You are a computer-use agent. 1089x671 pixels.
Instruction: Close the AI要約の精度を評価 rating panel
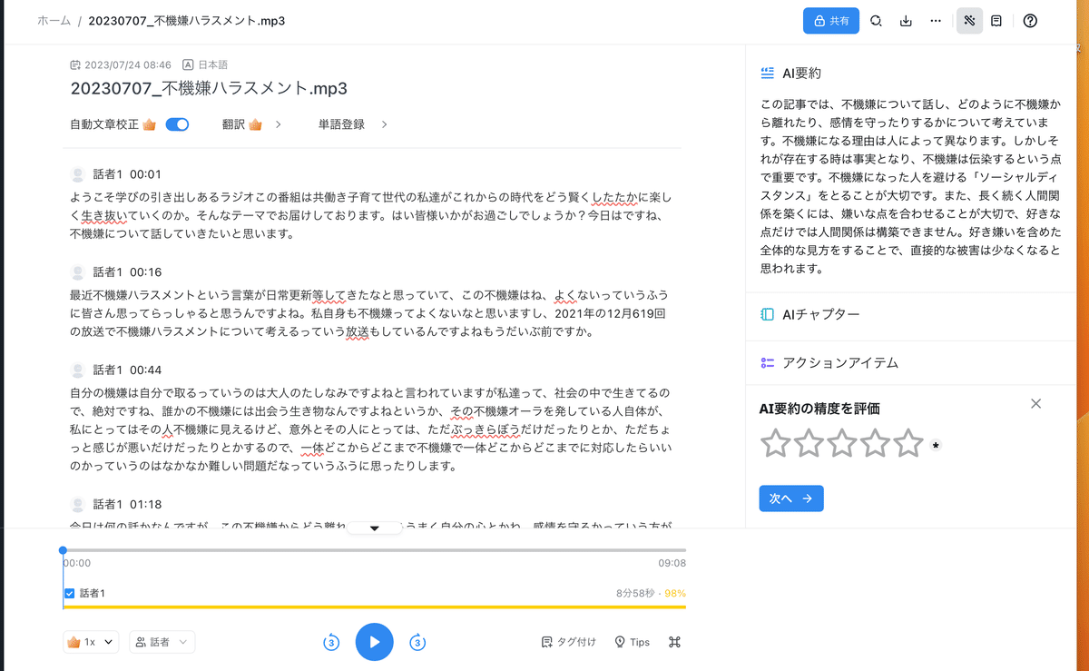(1036, 404)
